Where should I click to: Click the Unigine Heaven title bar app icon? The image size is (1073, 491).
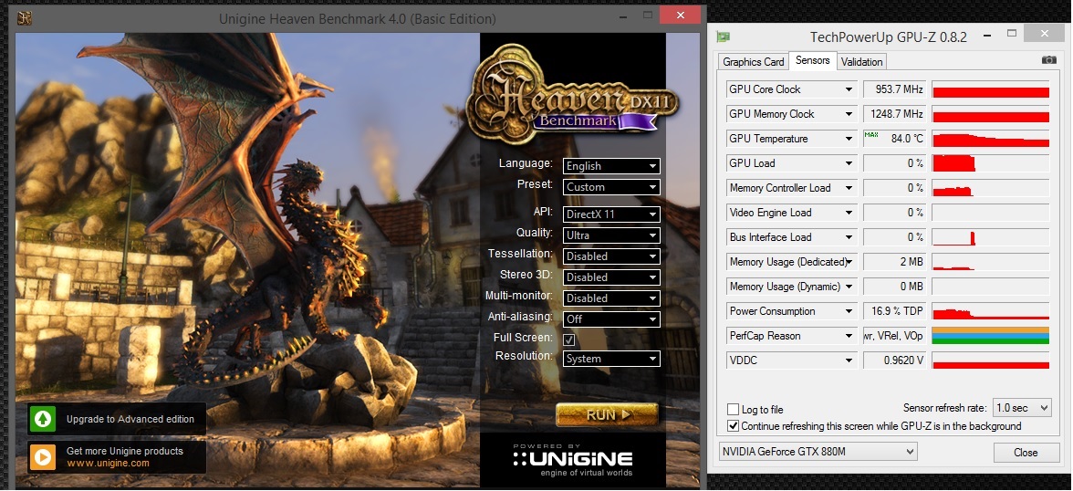pos(26,18)
